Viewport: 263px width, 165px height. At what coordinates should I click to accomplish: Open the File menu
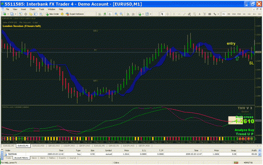point(8,9)
